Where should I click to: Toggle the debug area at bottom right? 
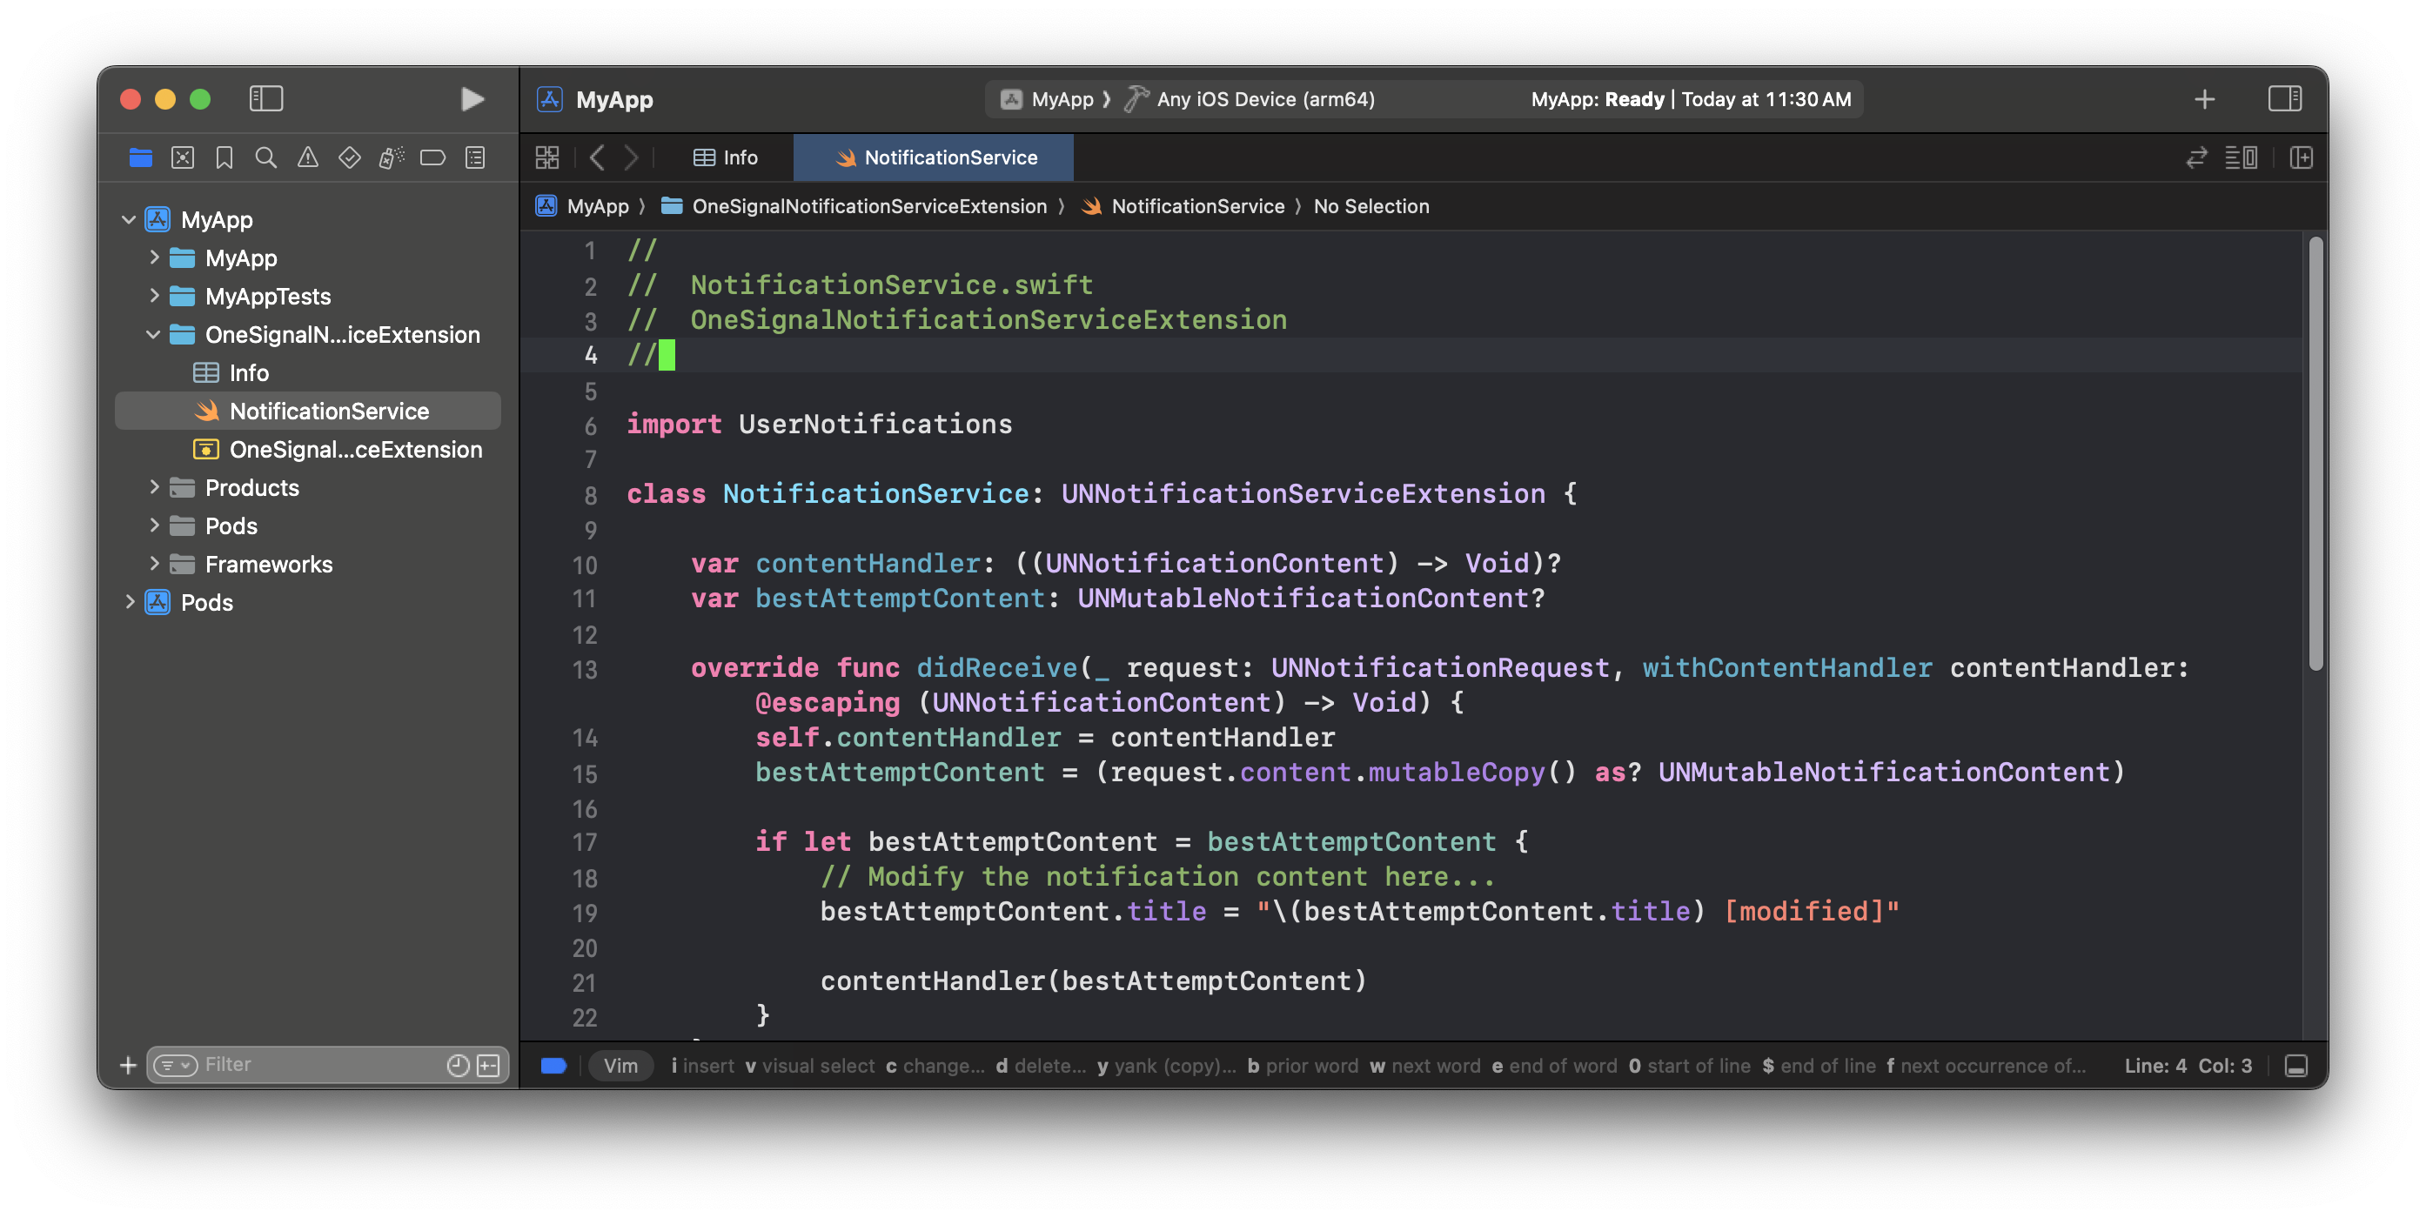click(2296, 1066)
